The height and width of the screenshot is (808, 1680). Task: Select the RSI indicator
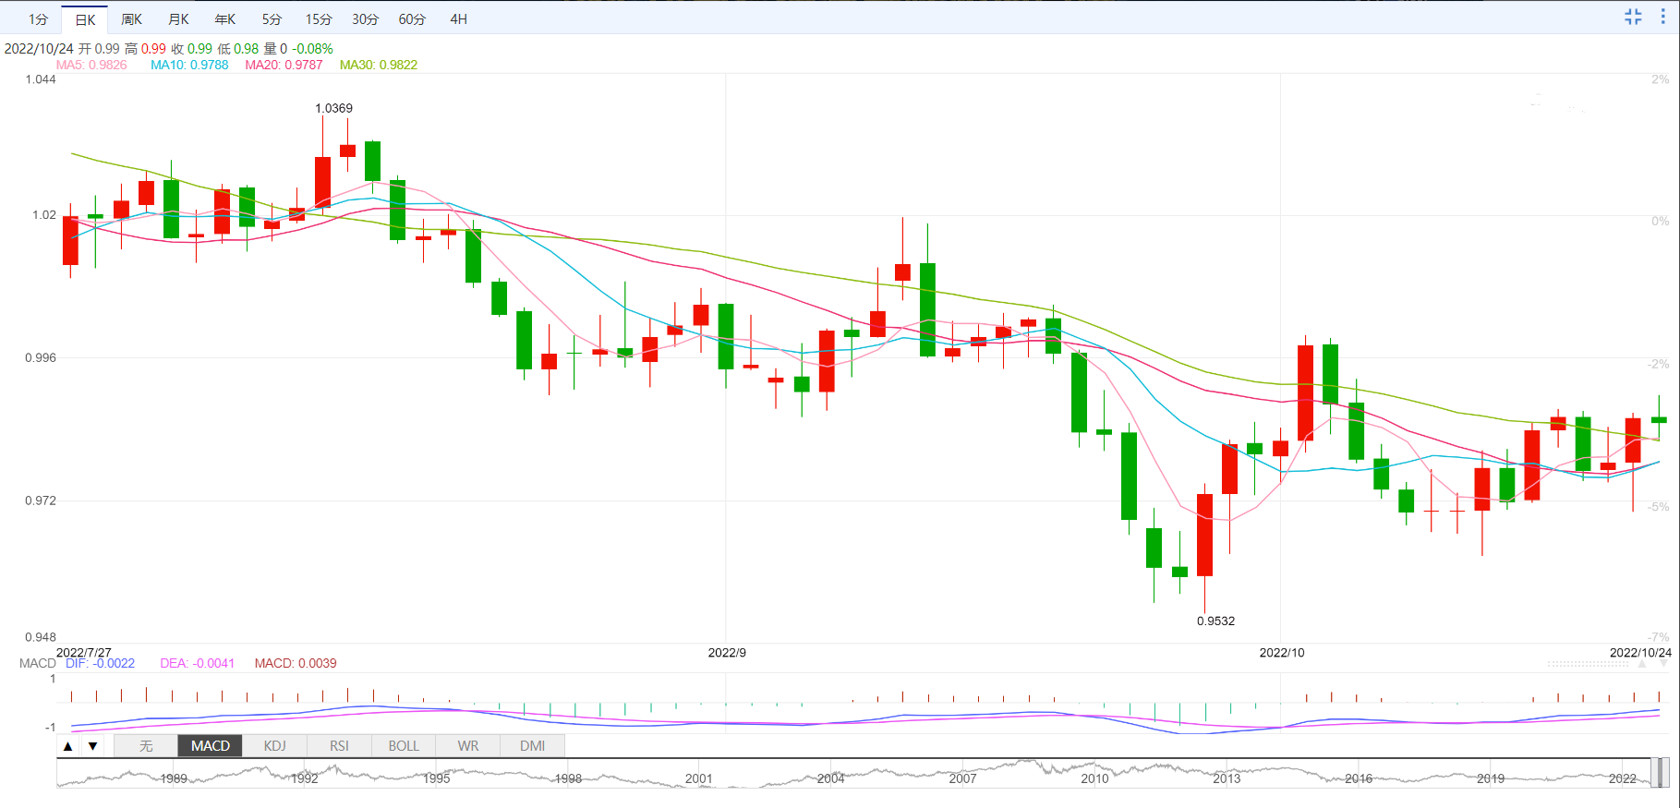339,746
